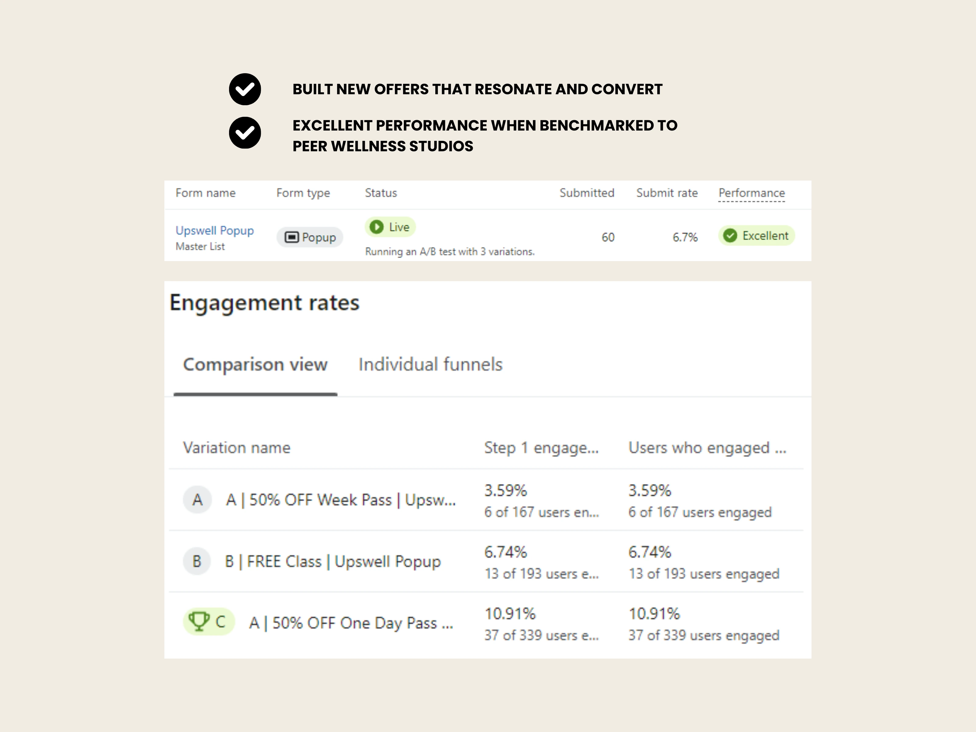Click the Step 1 engage... column header
This screenshot has width=976, height=732.
(541, 448)
